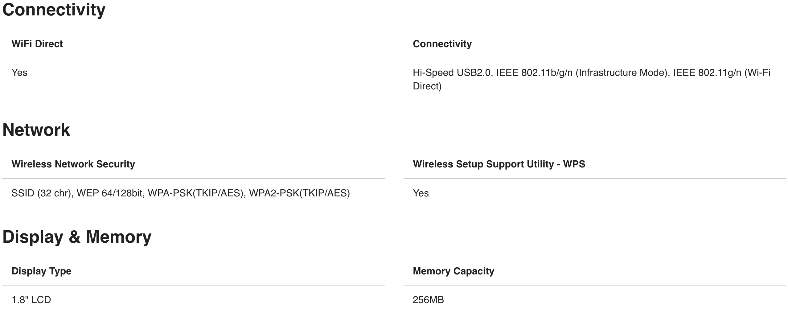788x333 pixels.
Task: Select the Display Type label
Action: pyautogui.click(x=41, y=271)
